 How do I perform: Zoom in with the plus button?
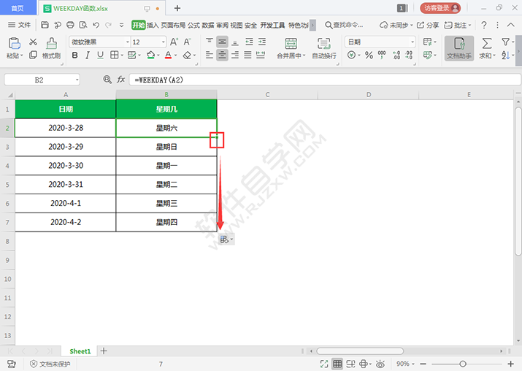pyautogui.click(x=510, y=364)
